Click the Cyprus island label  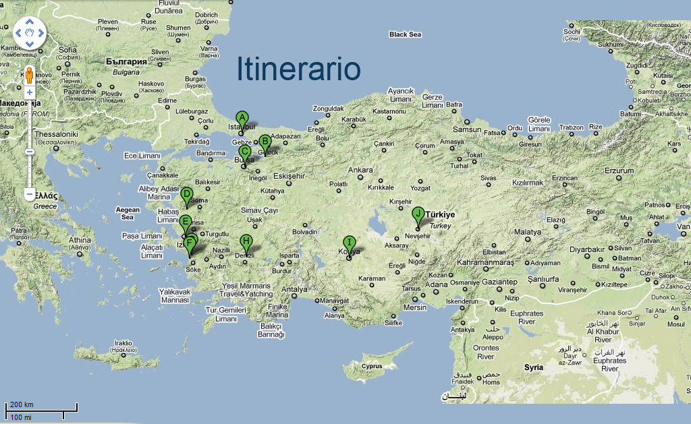tap(372, 366)
